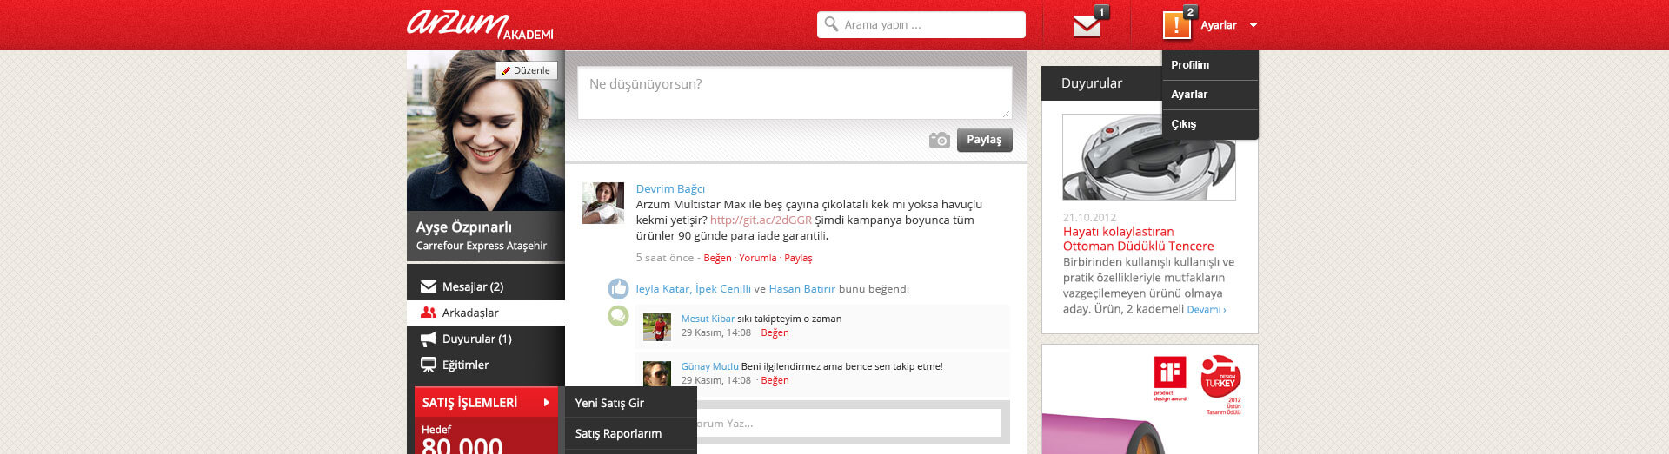Click the Carrefour Express Ataşehir text

coord(481,246)
